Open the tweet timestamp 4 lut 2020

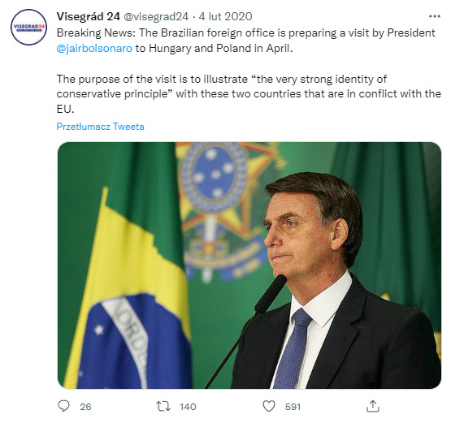[226, 16]
